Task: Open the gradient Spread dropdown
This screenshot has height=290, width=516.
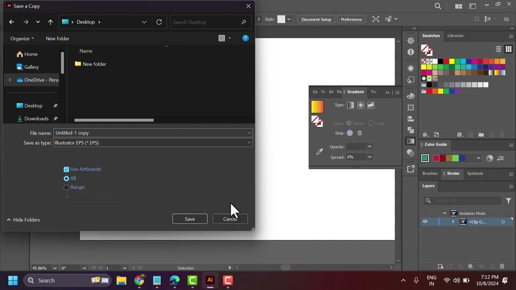Action: (369, 157)
